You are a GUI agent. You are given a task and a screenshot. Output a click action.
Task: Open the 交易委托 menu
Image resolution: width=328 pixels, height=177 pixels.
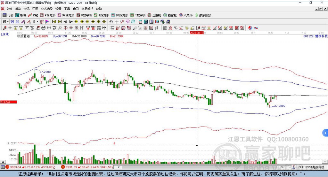87,9
